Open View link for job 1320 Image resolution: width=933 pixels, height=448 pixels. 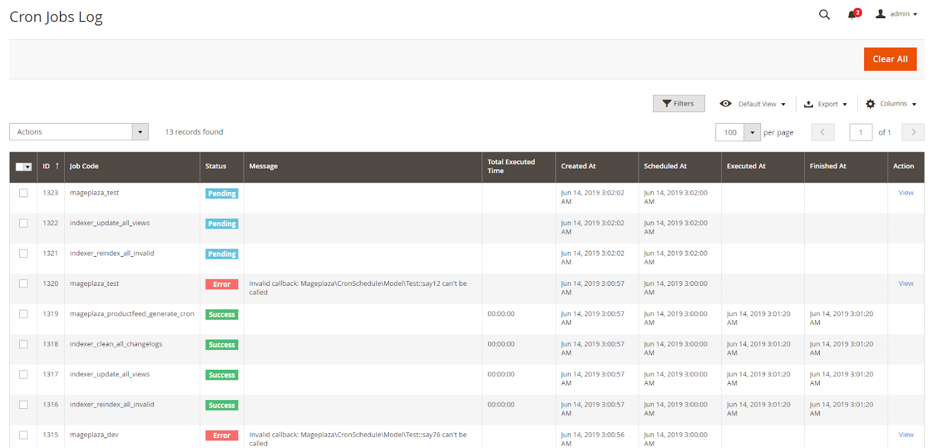point(906,283)
